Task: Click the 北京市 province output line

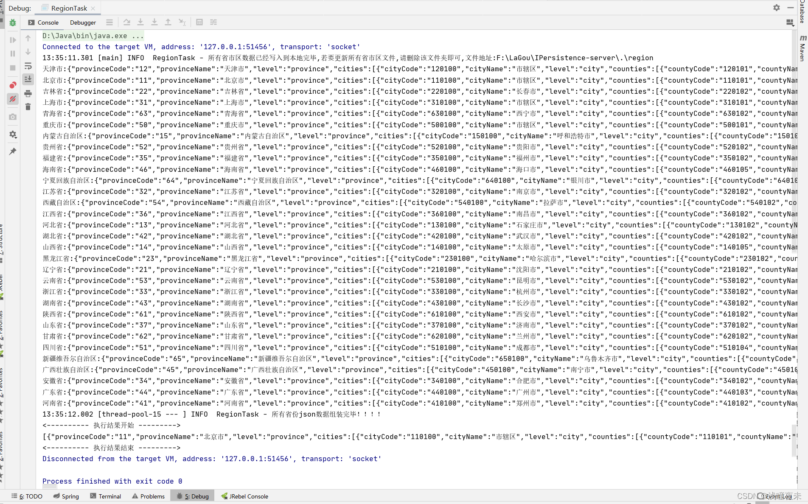Action: tap(420, 80)
